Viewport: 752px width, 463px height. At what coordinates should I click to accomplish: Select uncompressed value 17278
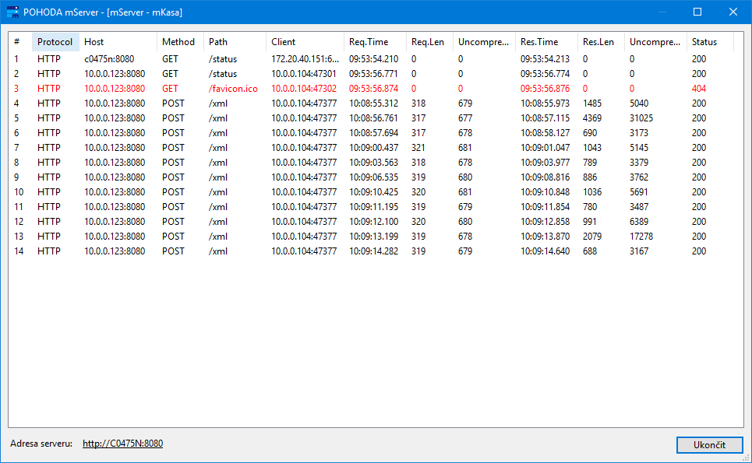[x=641, y=237]
